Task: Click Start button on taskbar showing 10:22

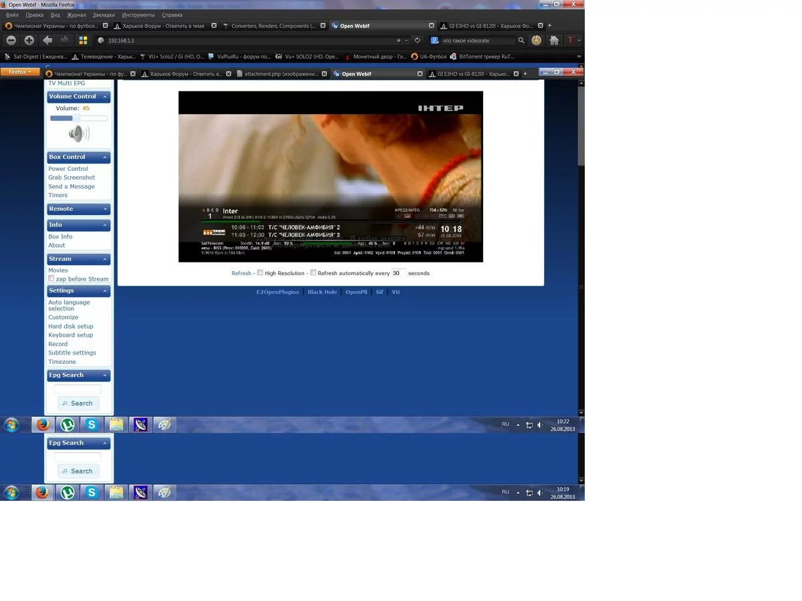Action: point(11,425)
